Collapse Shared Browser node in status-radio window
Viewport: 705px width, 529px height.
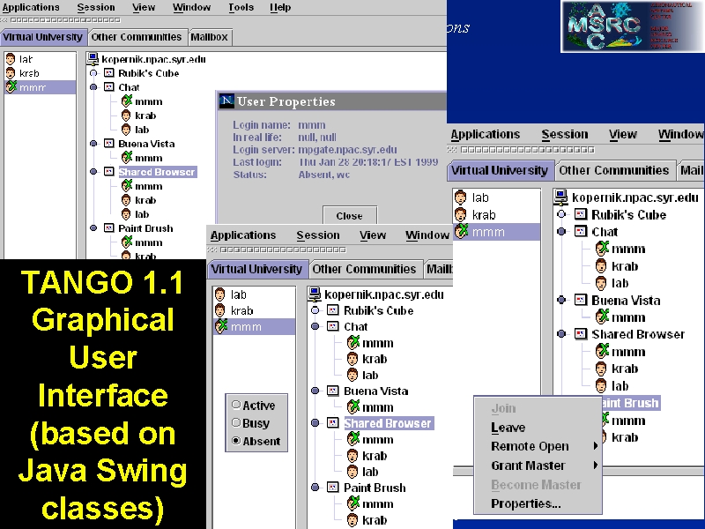315,423
